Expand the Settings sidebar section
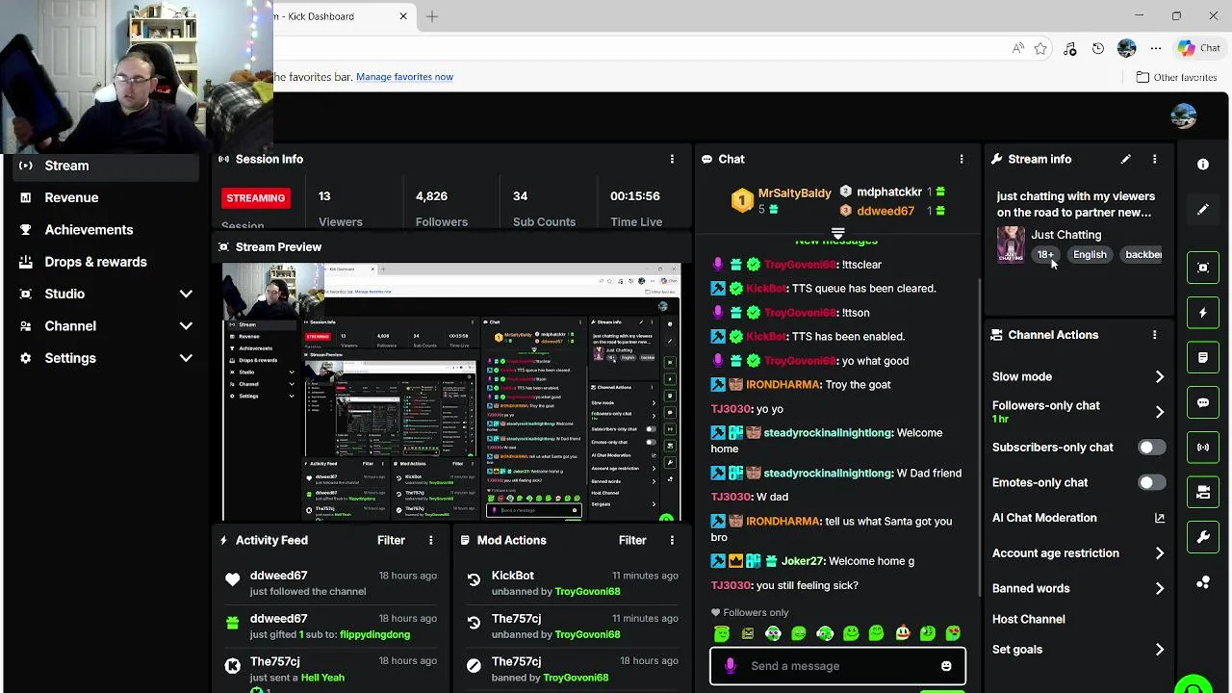 coord(106,358)
